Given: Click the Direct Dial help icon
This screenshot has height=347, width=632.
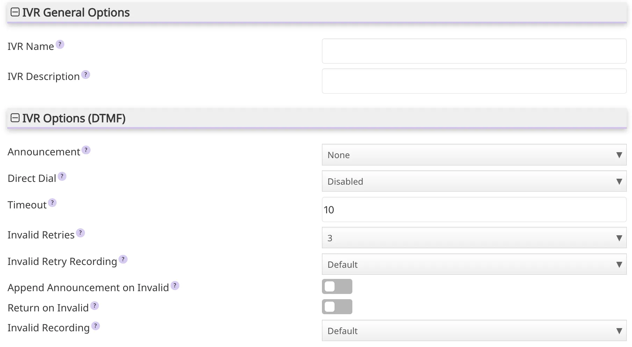Looking at the screenshot, I should coord(62,176).
